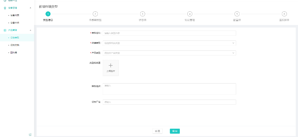
Task: Click the 返回 button
Action: (x=157, y=131)
